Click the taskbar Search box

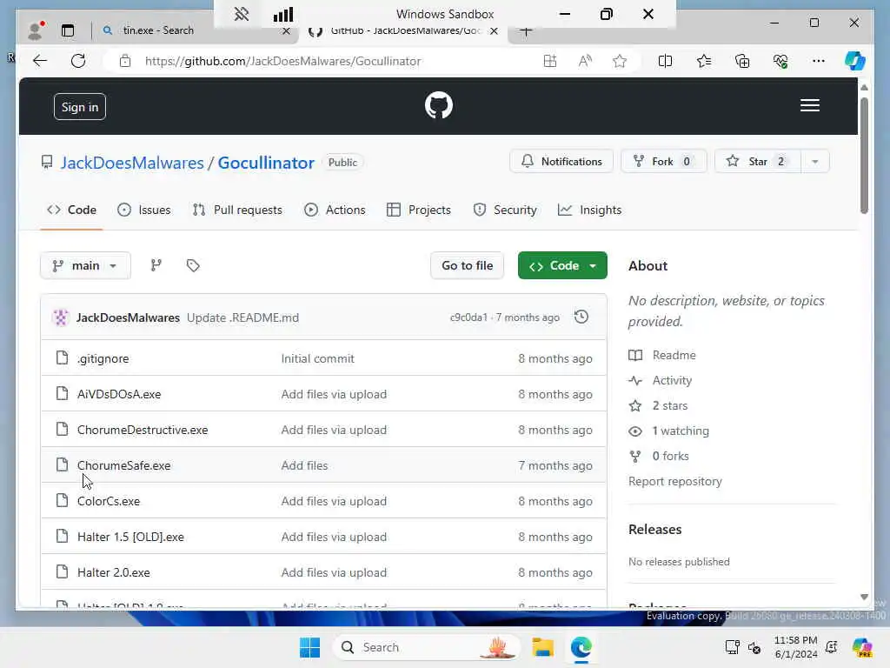[x=427, y=647]
